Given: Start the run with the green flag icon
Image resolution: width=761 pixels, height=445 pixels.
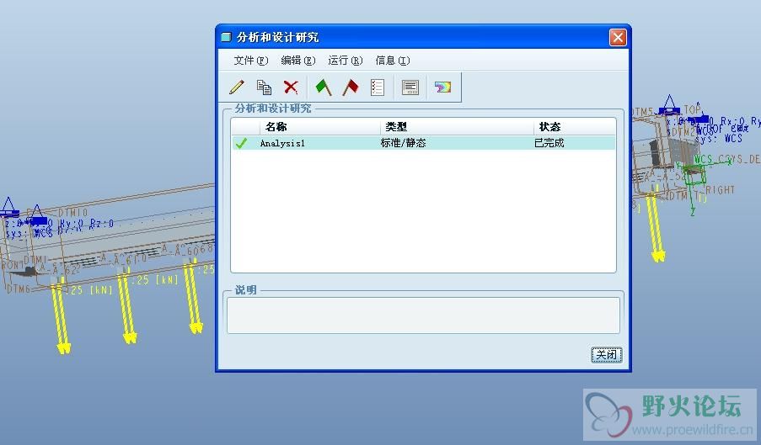Looking at the screenshot, I should [324, 87].
